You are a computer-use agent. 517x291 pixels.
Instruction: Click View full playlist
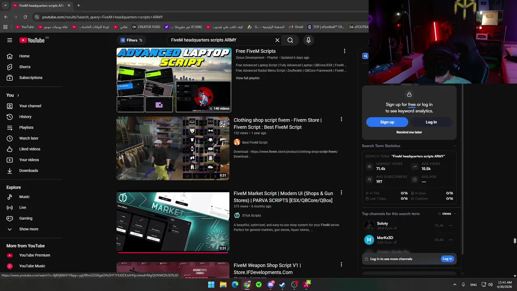point(248,78)
